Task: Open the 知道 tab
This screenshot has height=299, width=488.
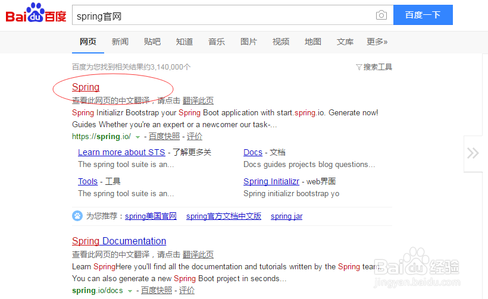Action: click(184, 42)
